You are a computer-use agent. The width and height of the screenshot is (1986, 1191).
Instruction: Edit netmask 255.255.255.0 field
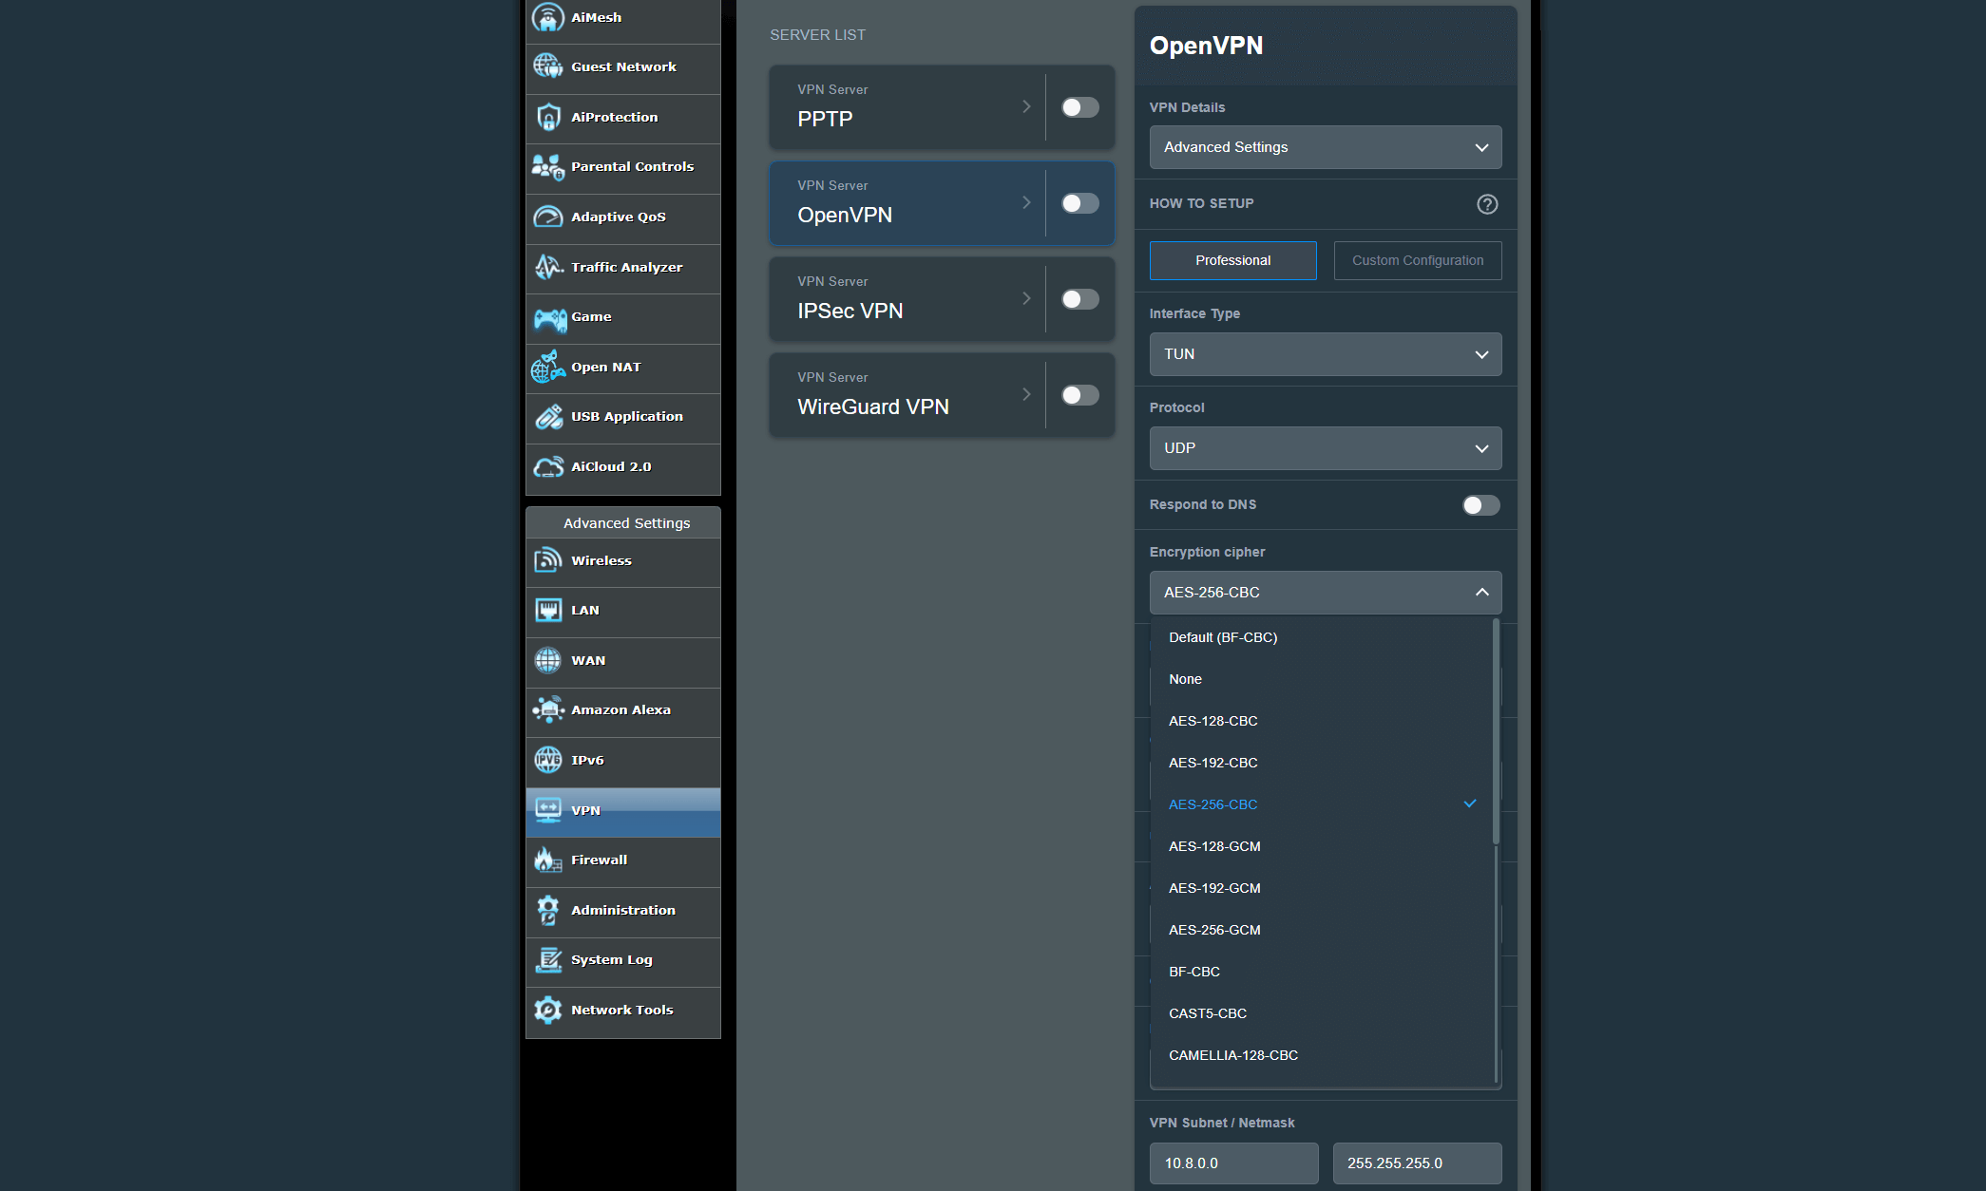pos(1417,1163)
